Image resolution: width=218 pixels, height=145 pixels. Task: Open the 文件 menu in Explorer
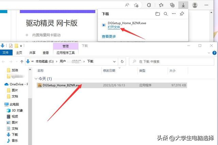[6, 53]
